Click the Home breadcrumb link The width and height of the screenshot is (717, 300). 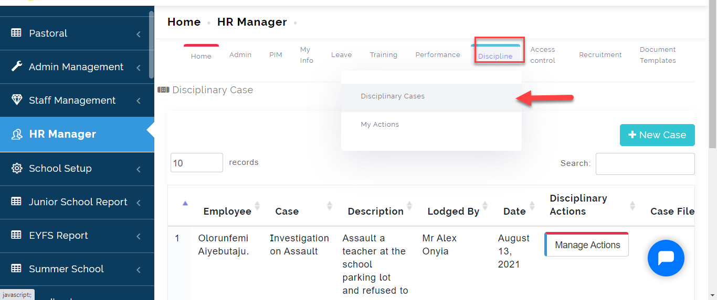tap(184, 22)
